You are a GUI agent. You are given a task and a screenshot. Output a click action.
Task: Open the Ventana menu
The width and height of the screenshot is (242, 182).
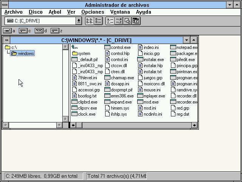click(120, 12)
